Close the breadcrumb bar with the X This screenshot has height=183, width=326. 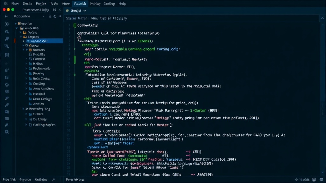[x=322, y=18]
